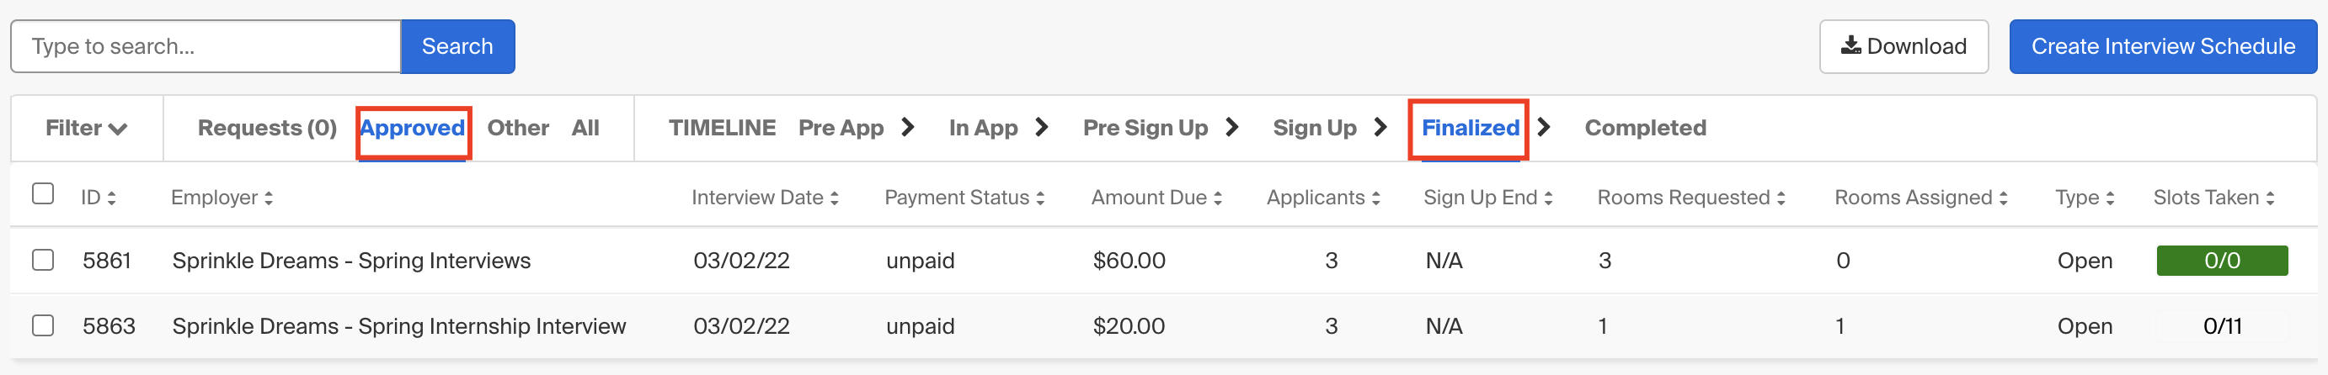Focus the Type to search field
The image size is (2328, 375).
206,46
